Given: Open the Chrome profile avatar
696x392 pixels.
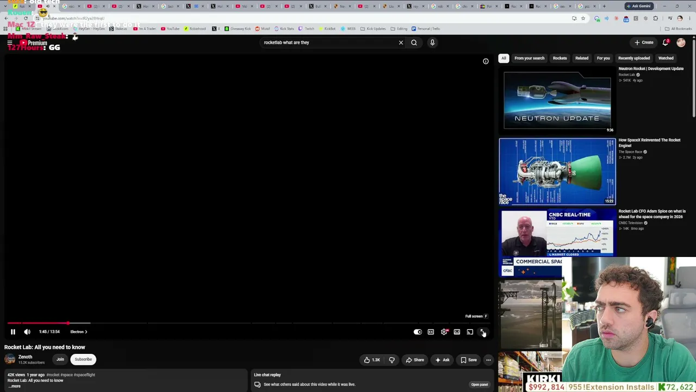Looking at the screenshot, I should [x=680, y=19].
